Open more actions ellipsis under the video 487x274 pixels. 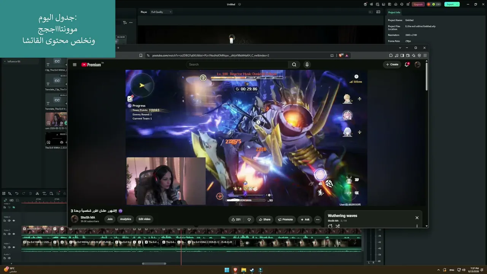point(318,219)
